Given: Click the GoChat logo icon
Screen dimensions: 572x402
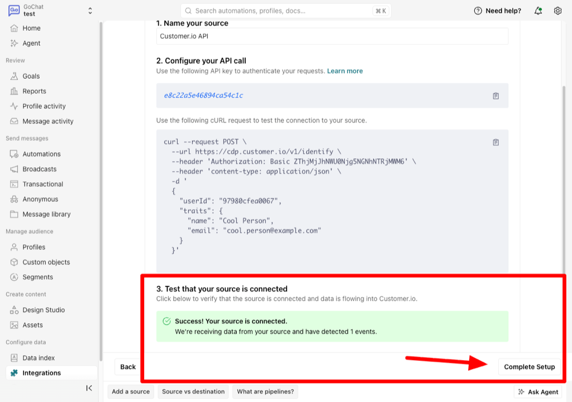Looking at the screenshot, I should pyautogui.click(x=14, y=11).
